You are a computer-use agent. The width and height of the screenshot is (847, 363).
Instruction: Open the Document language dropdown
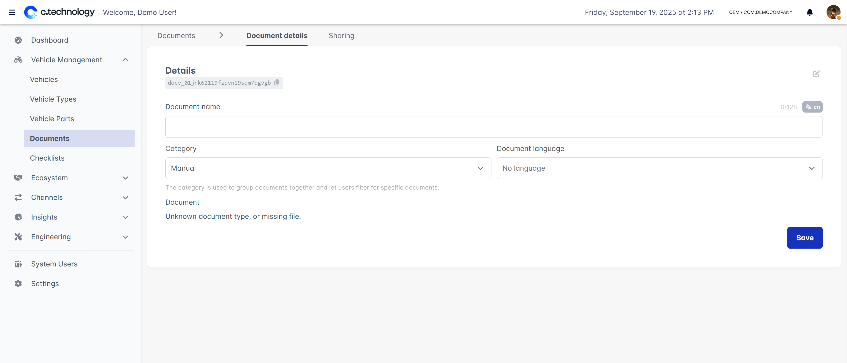(x=659, y=168)
